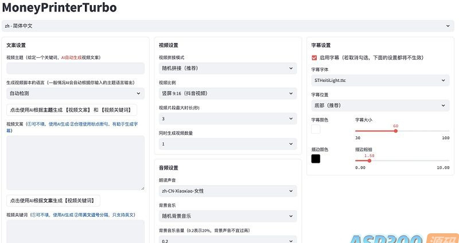Open the 随机背景音乐 dropdown

tap(228, 216)
